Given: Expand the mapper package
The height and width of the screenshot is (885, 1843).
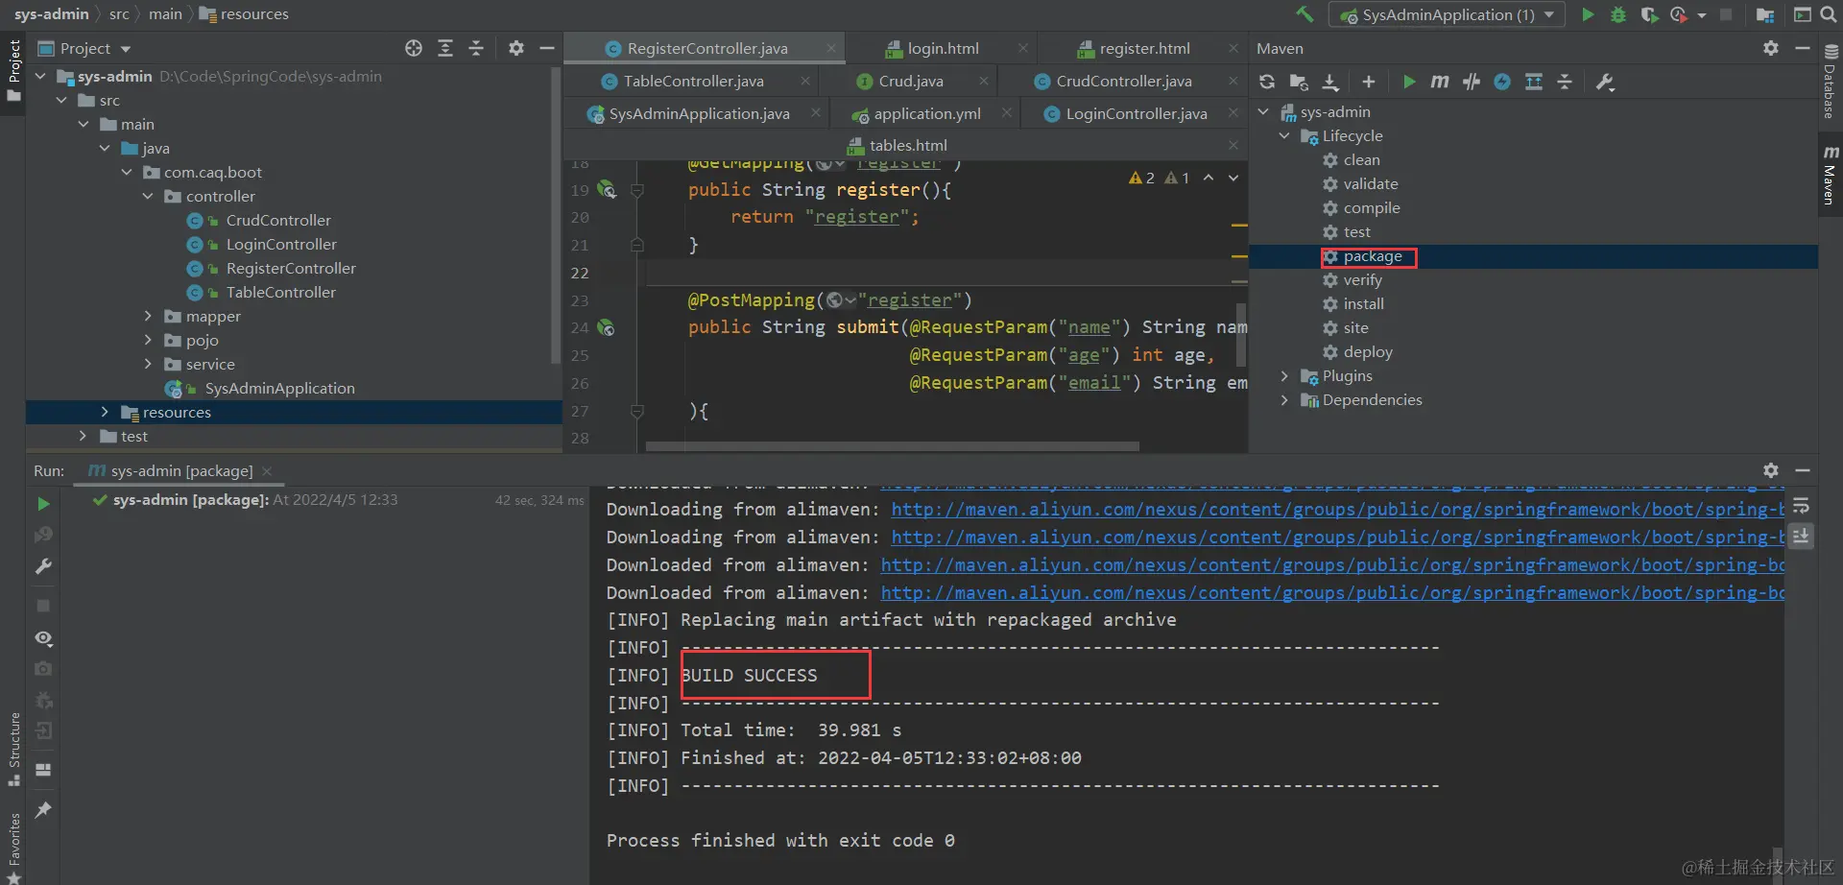Looking at the screenshot, I should [x=148, y=316].
